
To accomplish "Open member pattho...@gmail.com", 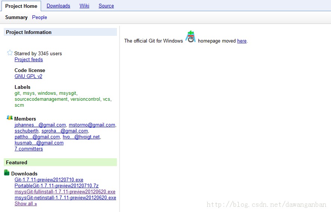I will (x=37, y=137).
